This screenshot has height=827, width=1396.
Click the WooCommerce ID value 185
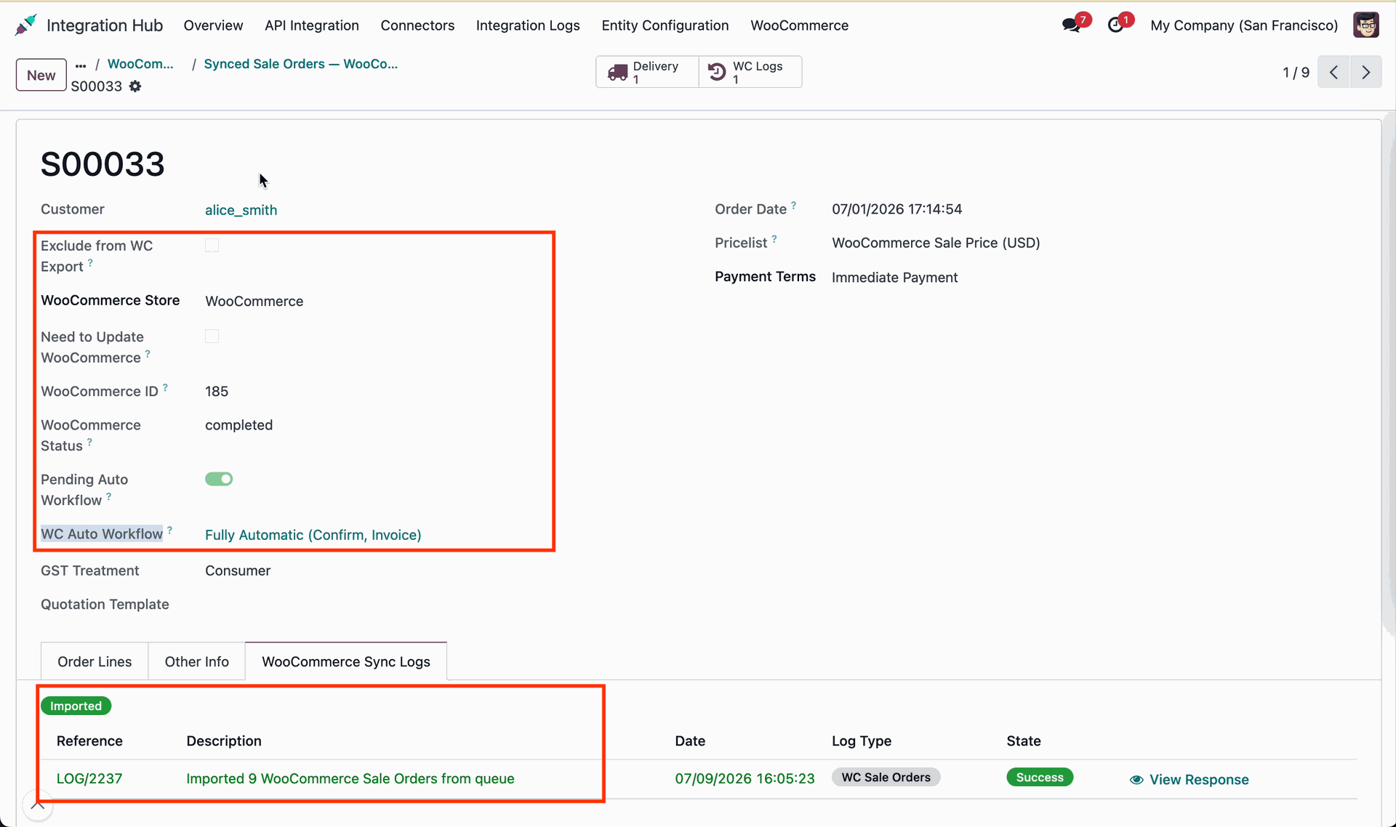pyautogui.click(x=217, y=392)
